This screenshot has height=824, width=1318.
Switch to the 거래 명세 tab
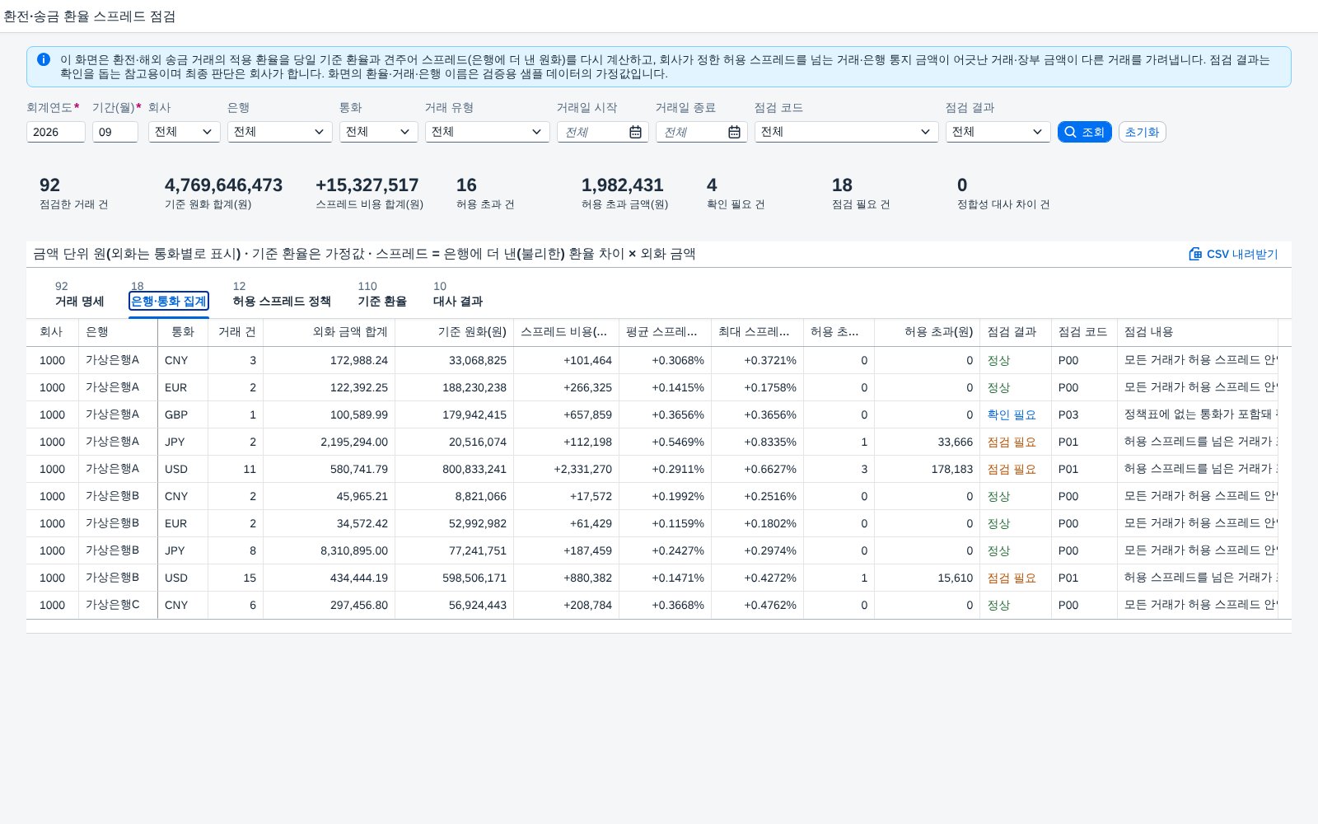click(x=80, y=294)
